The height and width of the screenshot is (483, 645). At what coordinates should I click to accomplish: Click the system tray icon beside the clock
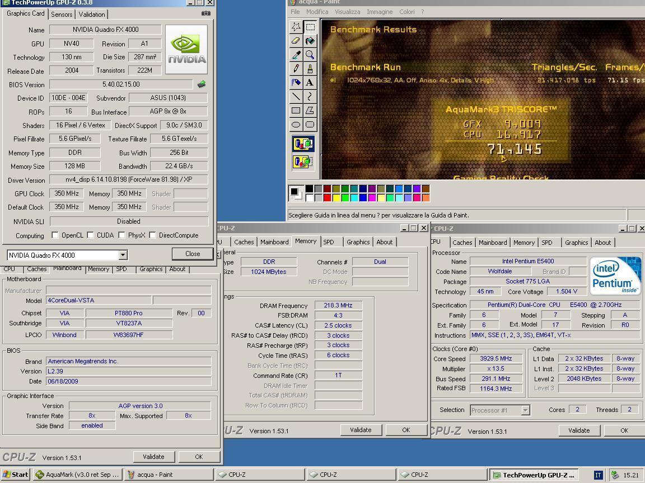[x=615, y=475]
